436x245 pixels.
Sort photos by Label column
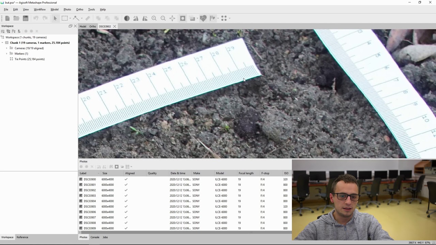pos(90,173)
